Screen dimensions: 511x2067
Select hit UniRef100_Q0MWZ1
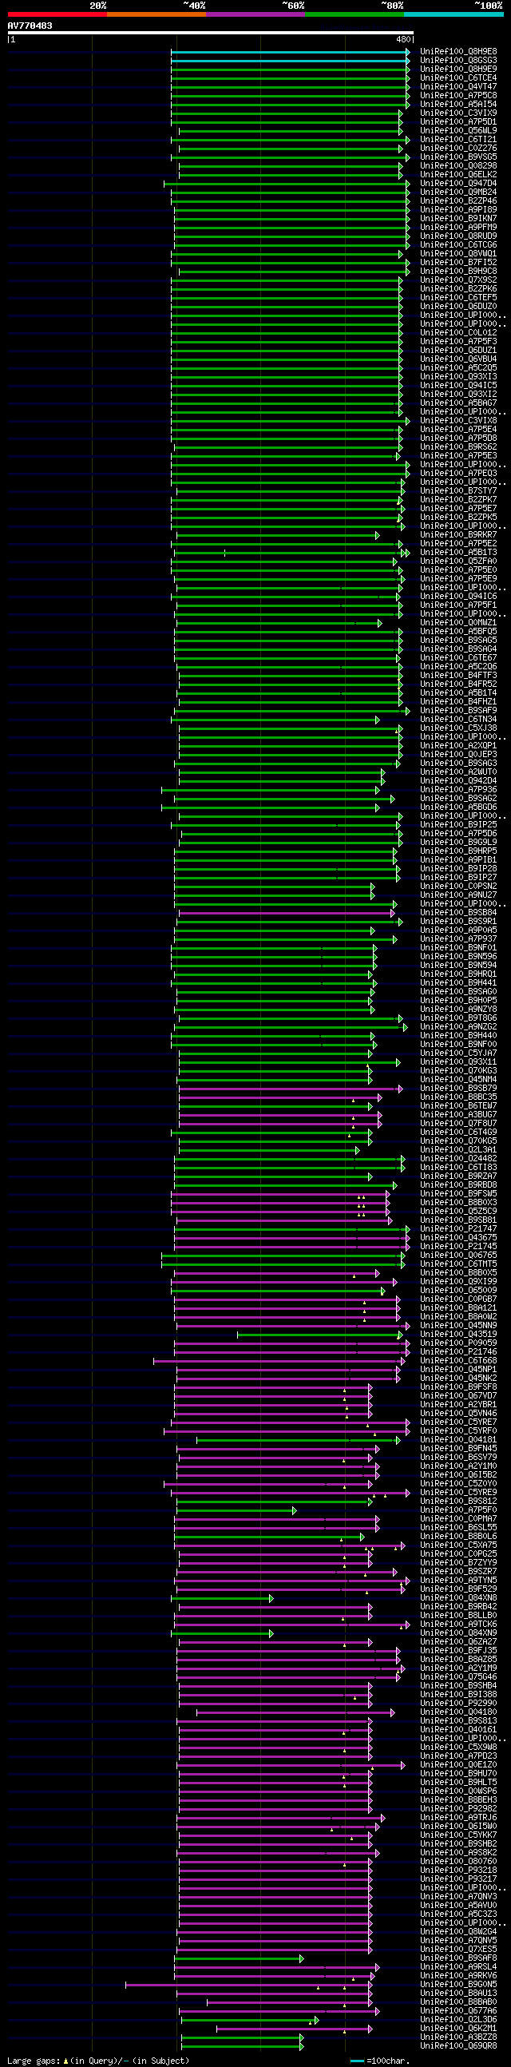[458, 623]
